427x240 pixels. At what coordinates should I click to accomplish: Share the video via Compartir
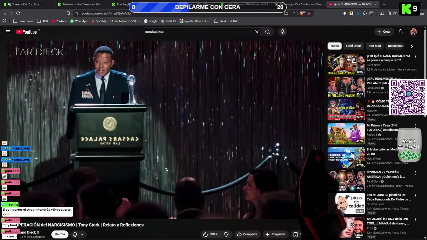coord(247,234)
